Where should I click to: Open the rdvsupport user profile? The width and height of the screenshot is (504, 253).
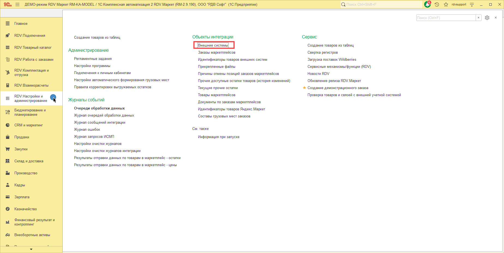tap(459, 4)
